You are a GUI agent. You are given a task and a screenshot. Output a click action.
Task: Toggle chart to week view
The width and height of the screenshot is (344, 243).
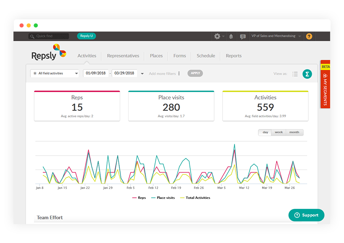pyautogui.click(x=278, y=132)
